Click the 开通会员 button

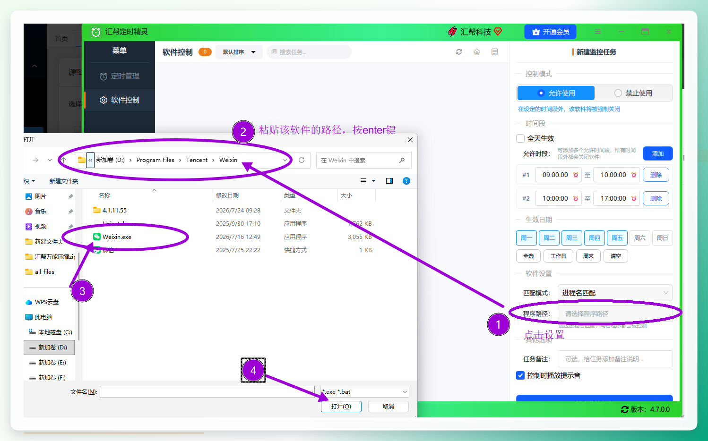coord(550,32)
